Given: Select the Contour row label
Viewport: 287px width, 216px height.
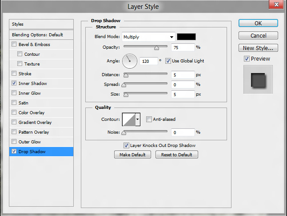Looking at the screenshot, I should [x=32, y=54].
